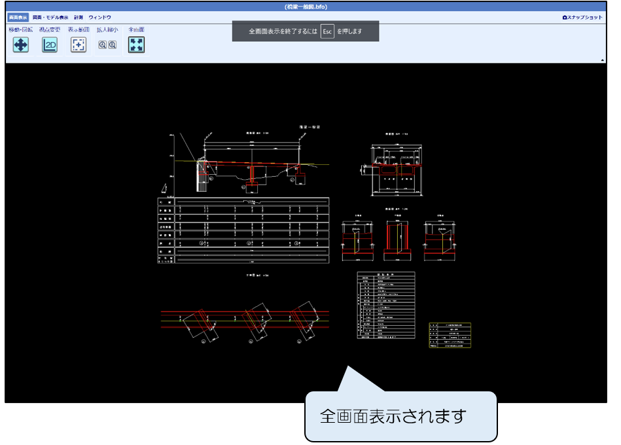Toggle the full-screen (全画面) icon
Viewport: 621px width, 445px height.
[136, 45]
